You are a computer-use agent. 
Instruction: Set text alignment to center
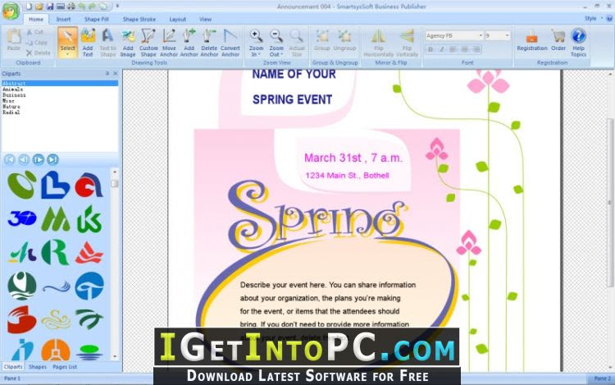tap(464, 49)
